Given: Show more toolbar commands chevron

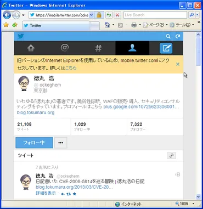Looking at the screenshot, I should point(199,22).
